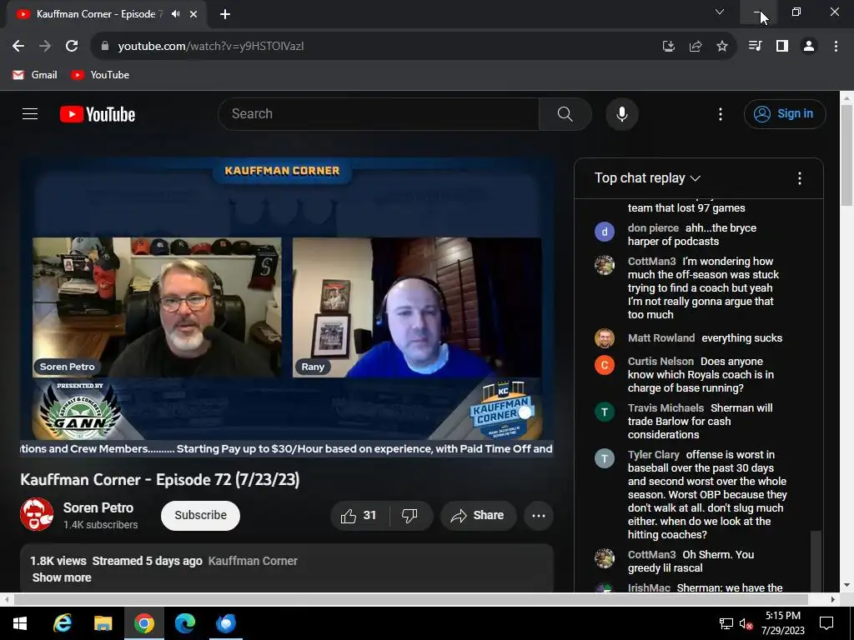Viewport: 854px width, 640px height.
Task: Sign in to YouTube
Action: click(785, 113)
